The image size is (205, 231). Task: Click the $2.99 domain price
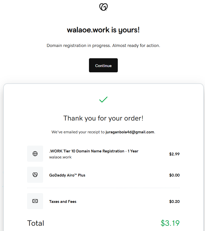[x=174, y=154]
